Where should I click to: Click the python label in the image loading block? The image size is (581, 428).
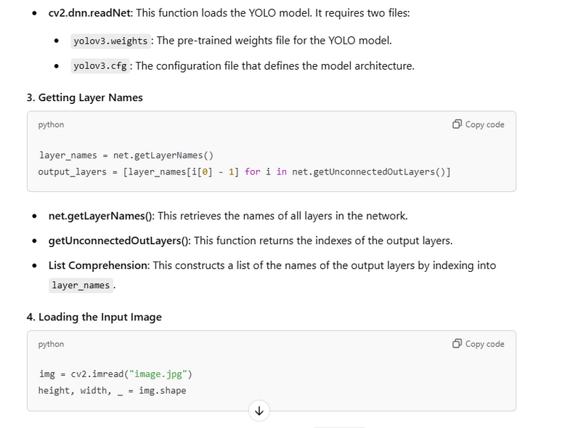click(51, 344)
